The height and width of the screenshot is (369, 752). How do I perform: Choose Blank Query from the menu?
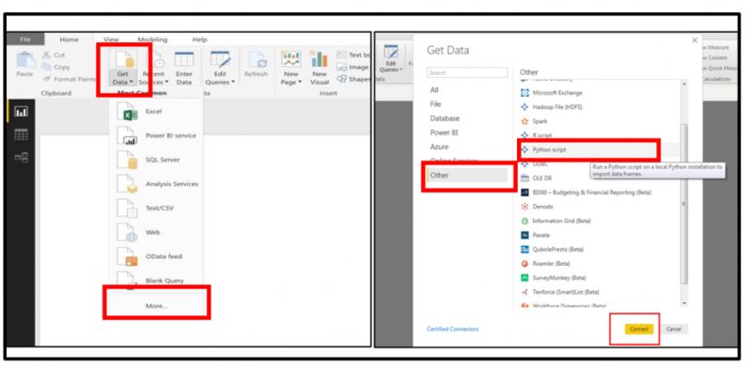click(x=157, y=281)
